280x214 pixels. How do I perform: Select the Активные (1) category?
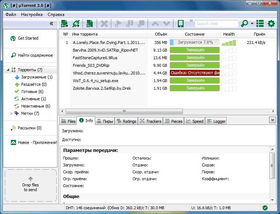pos(30,99)
